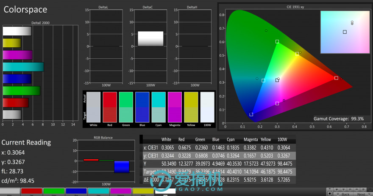The height and width of the screenshot is (196, 373).
Task: Click the Back navigation button
Action: pyautogui.click(x=345, y=194)
